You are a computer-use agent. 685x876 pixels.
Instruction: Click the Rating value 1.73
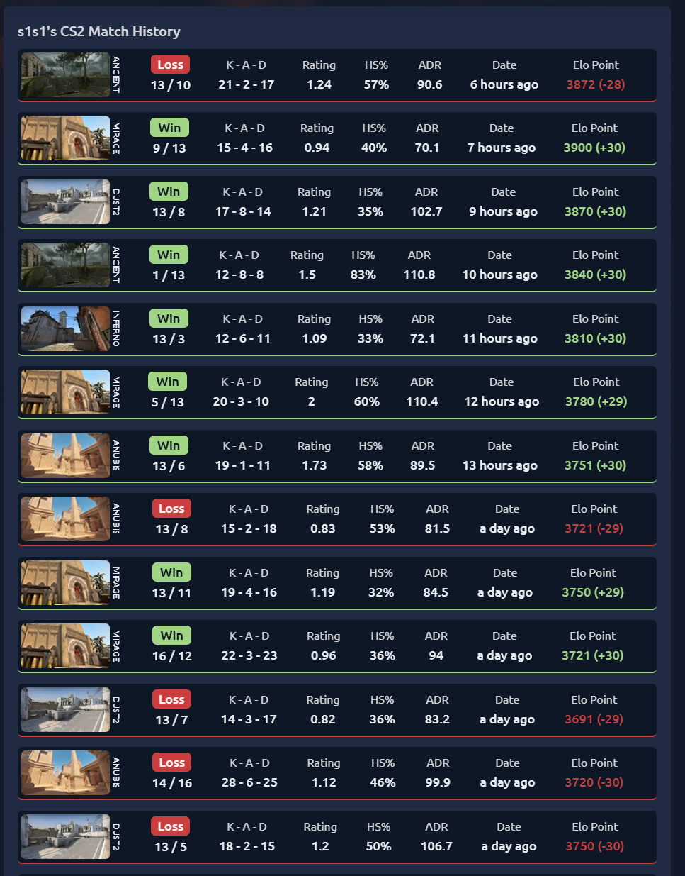[314, 465]
